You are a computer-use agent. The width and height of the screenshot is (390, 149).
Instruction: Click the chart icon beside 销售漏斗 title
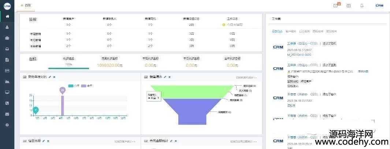[x=146, y=77]
